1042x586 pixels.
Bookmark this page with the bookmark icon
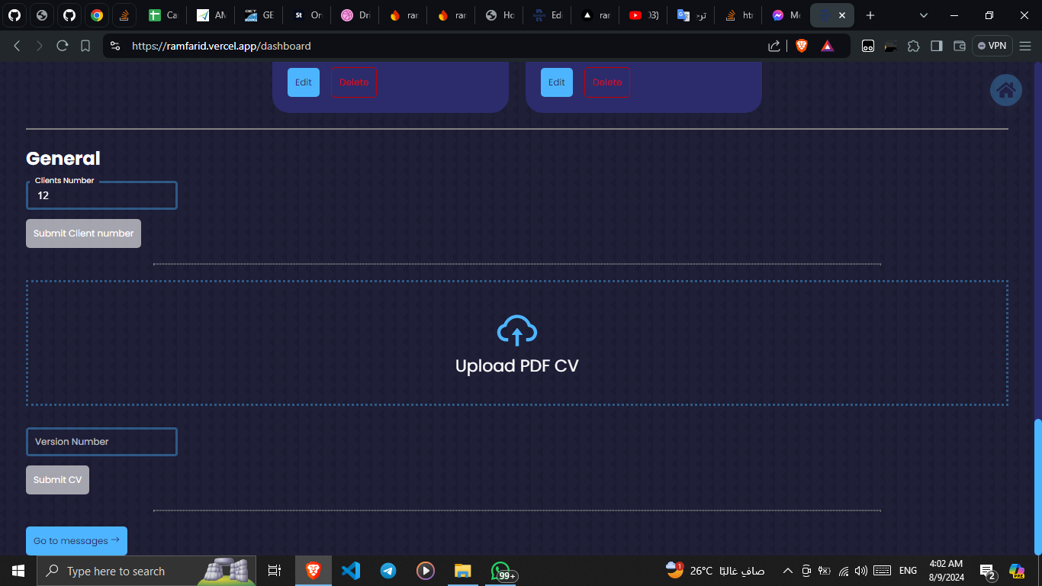pyautogui.click(x=85, y=46)
